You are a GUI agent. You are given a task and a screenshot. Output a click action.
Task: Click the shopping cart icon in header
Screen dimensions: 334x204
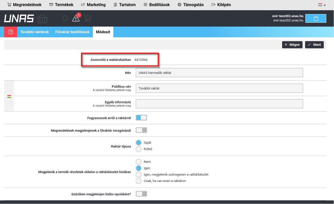(88, 18)
